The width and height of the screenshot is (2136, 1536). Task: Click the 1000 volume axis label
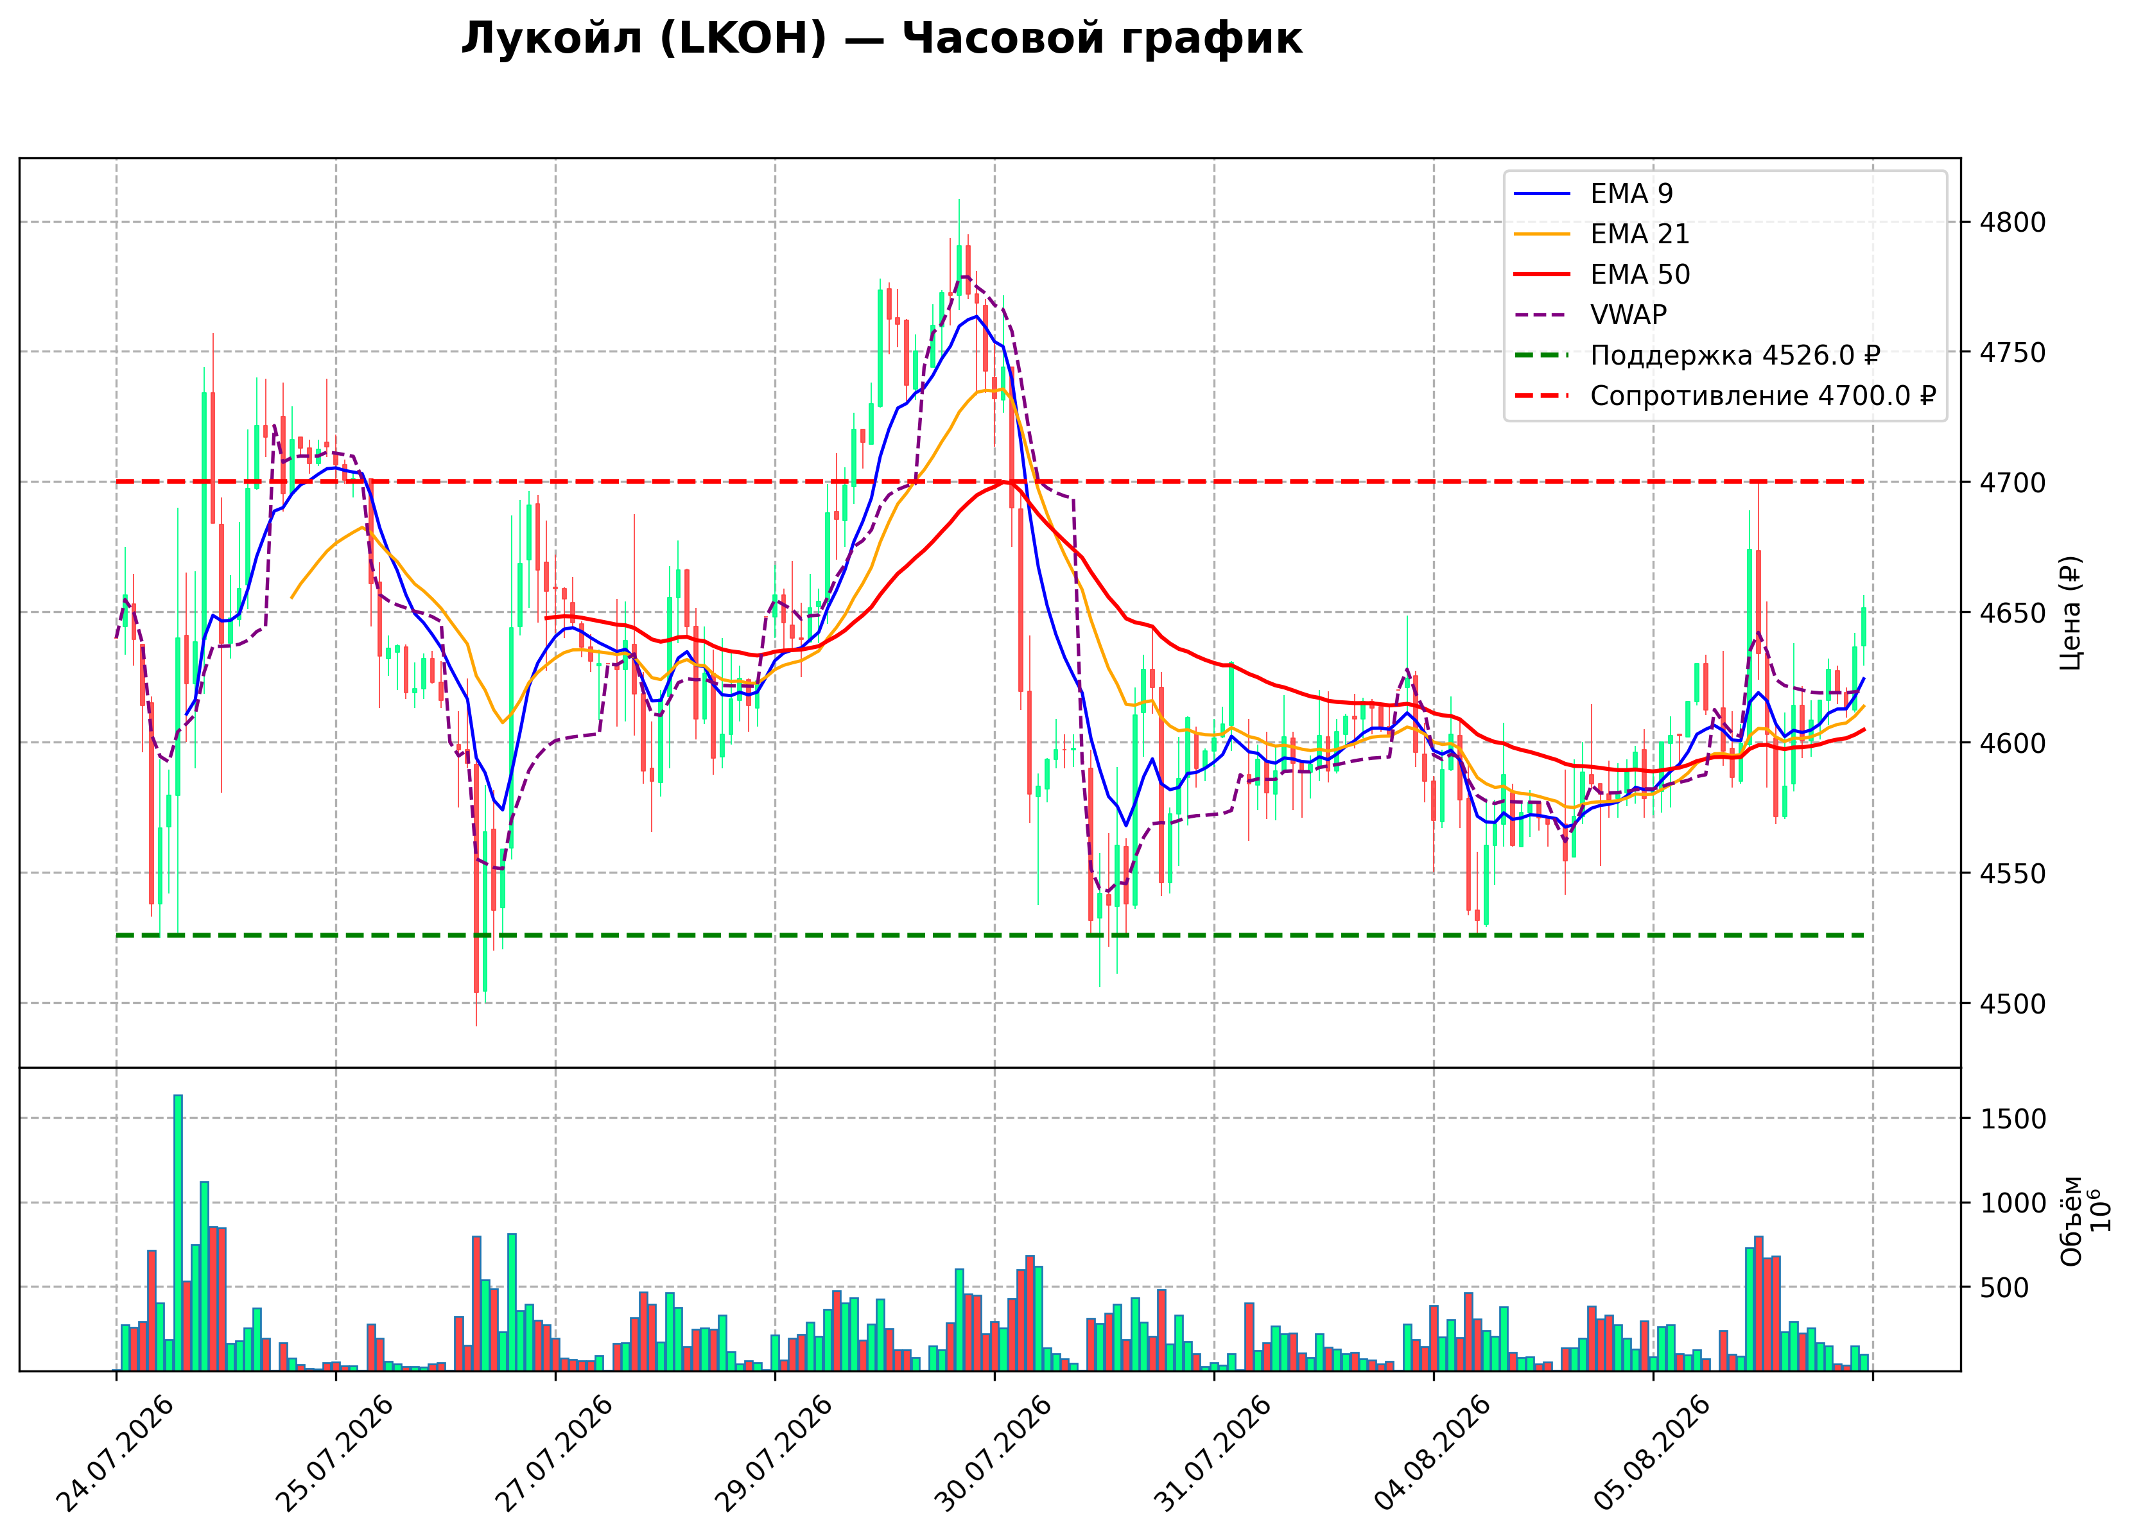2013,1203
